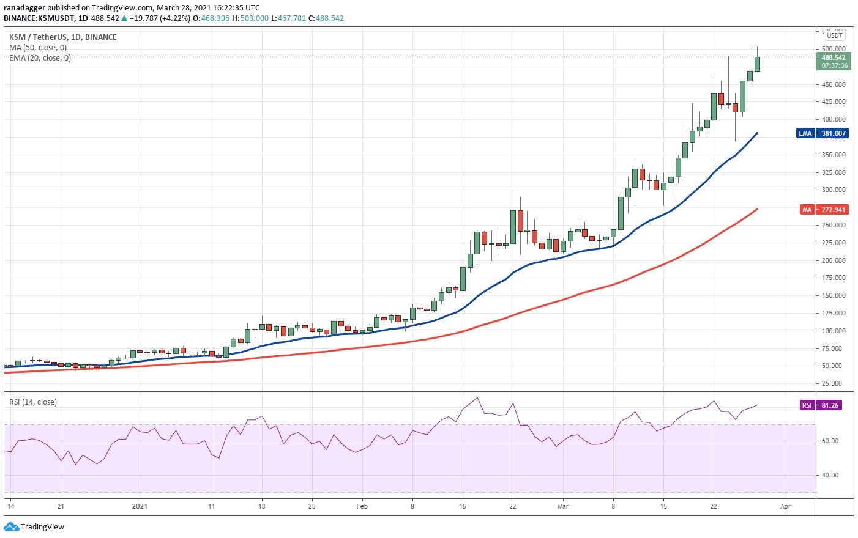
Task: Click the purple RSI value tag 81.26
Action: pyautogui.click(x=821, y=405)
